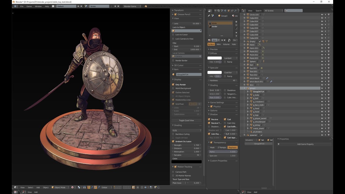Click the OpenGL render clapperboard icon

point(159,187)
